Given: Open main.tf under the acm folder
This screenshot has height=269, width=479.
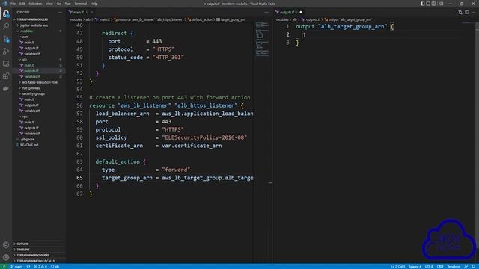Looking at the screenshot, I should (29, 43).
